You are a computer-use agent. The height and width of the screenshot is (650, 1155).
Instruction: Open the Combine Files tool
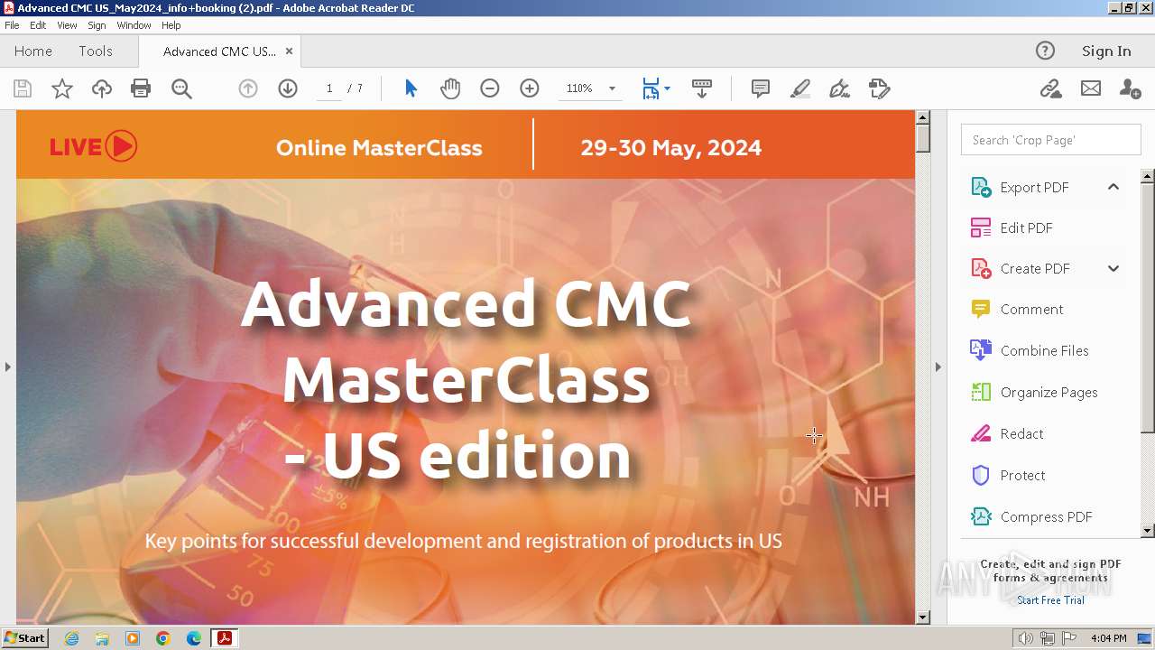[x=1044, y=351]
